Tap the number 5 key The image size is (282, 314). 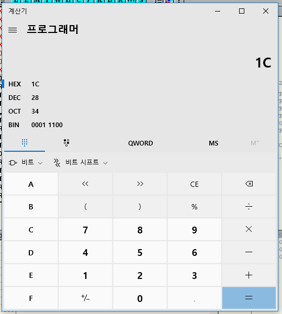click(x=140, y=252)
